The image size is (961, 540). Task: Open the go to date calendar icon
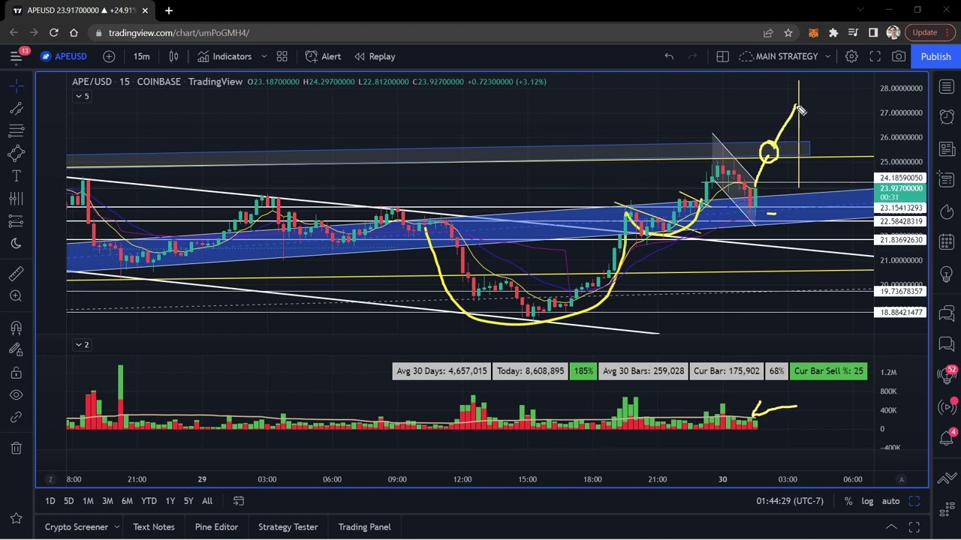pos(239,501)
